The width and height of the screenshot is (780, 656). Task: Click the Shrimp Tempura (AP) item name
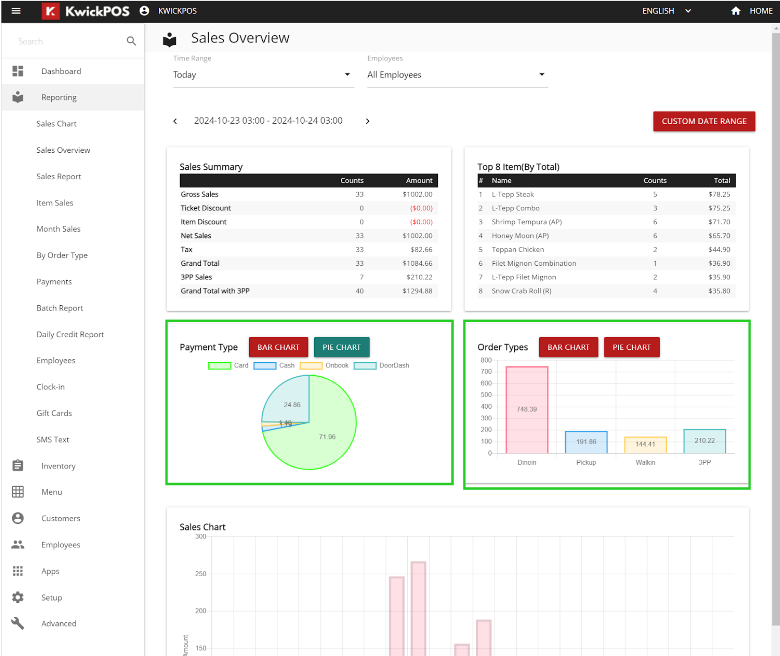pos(527,222)
